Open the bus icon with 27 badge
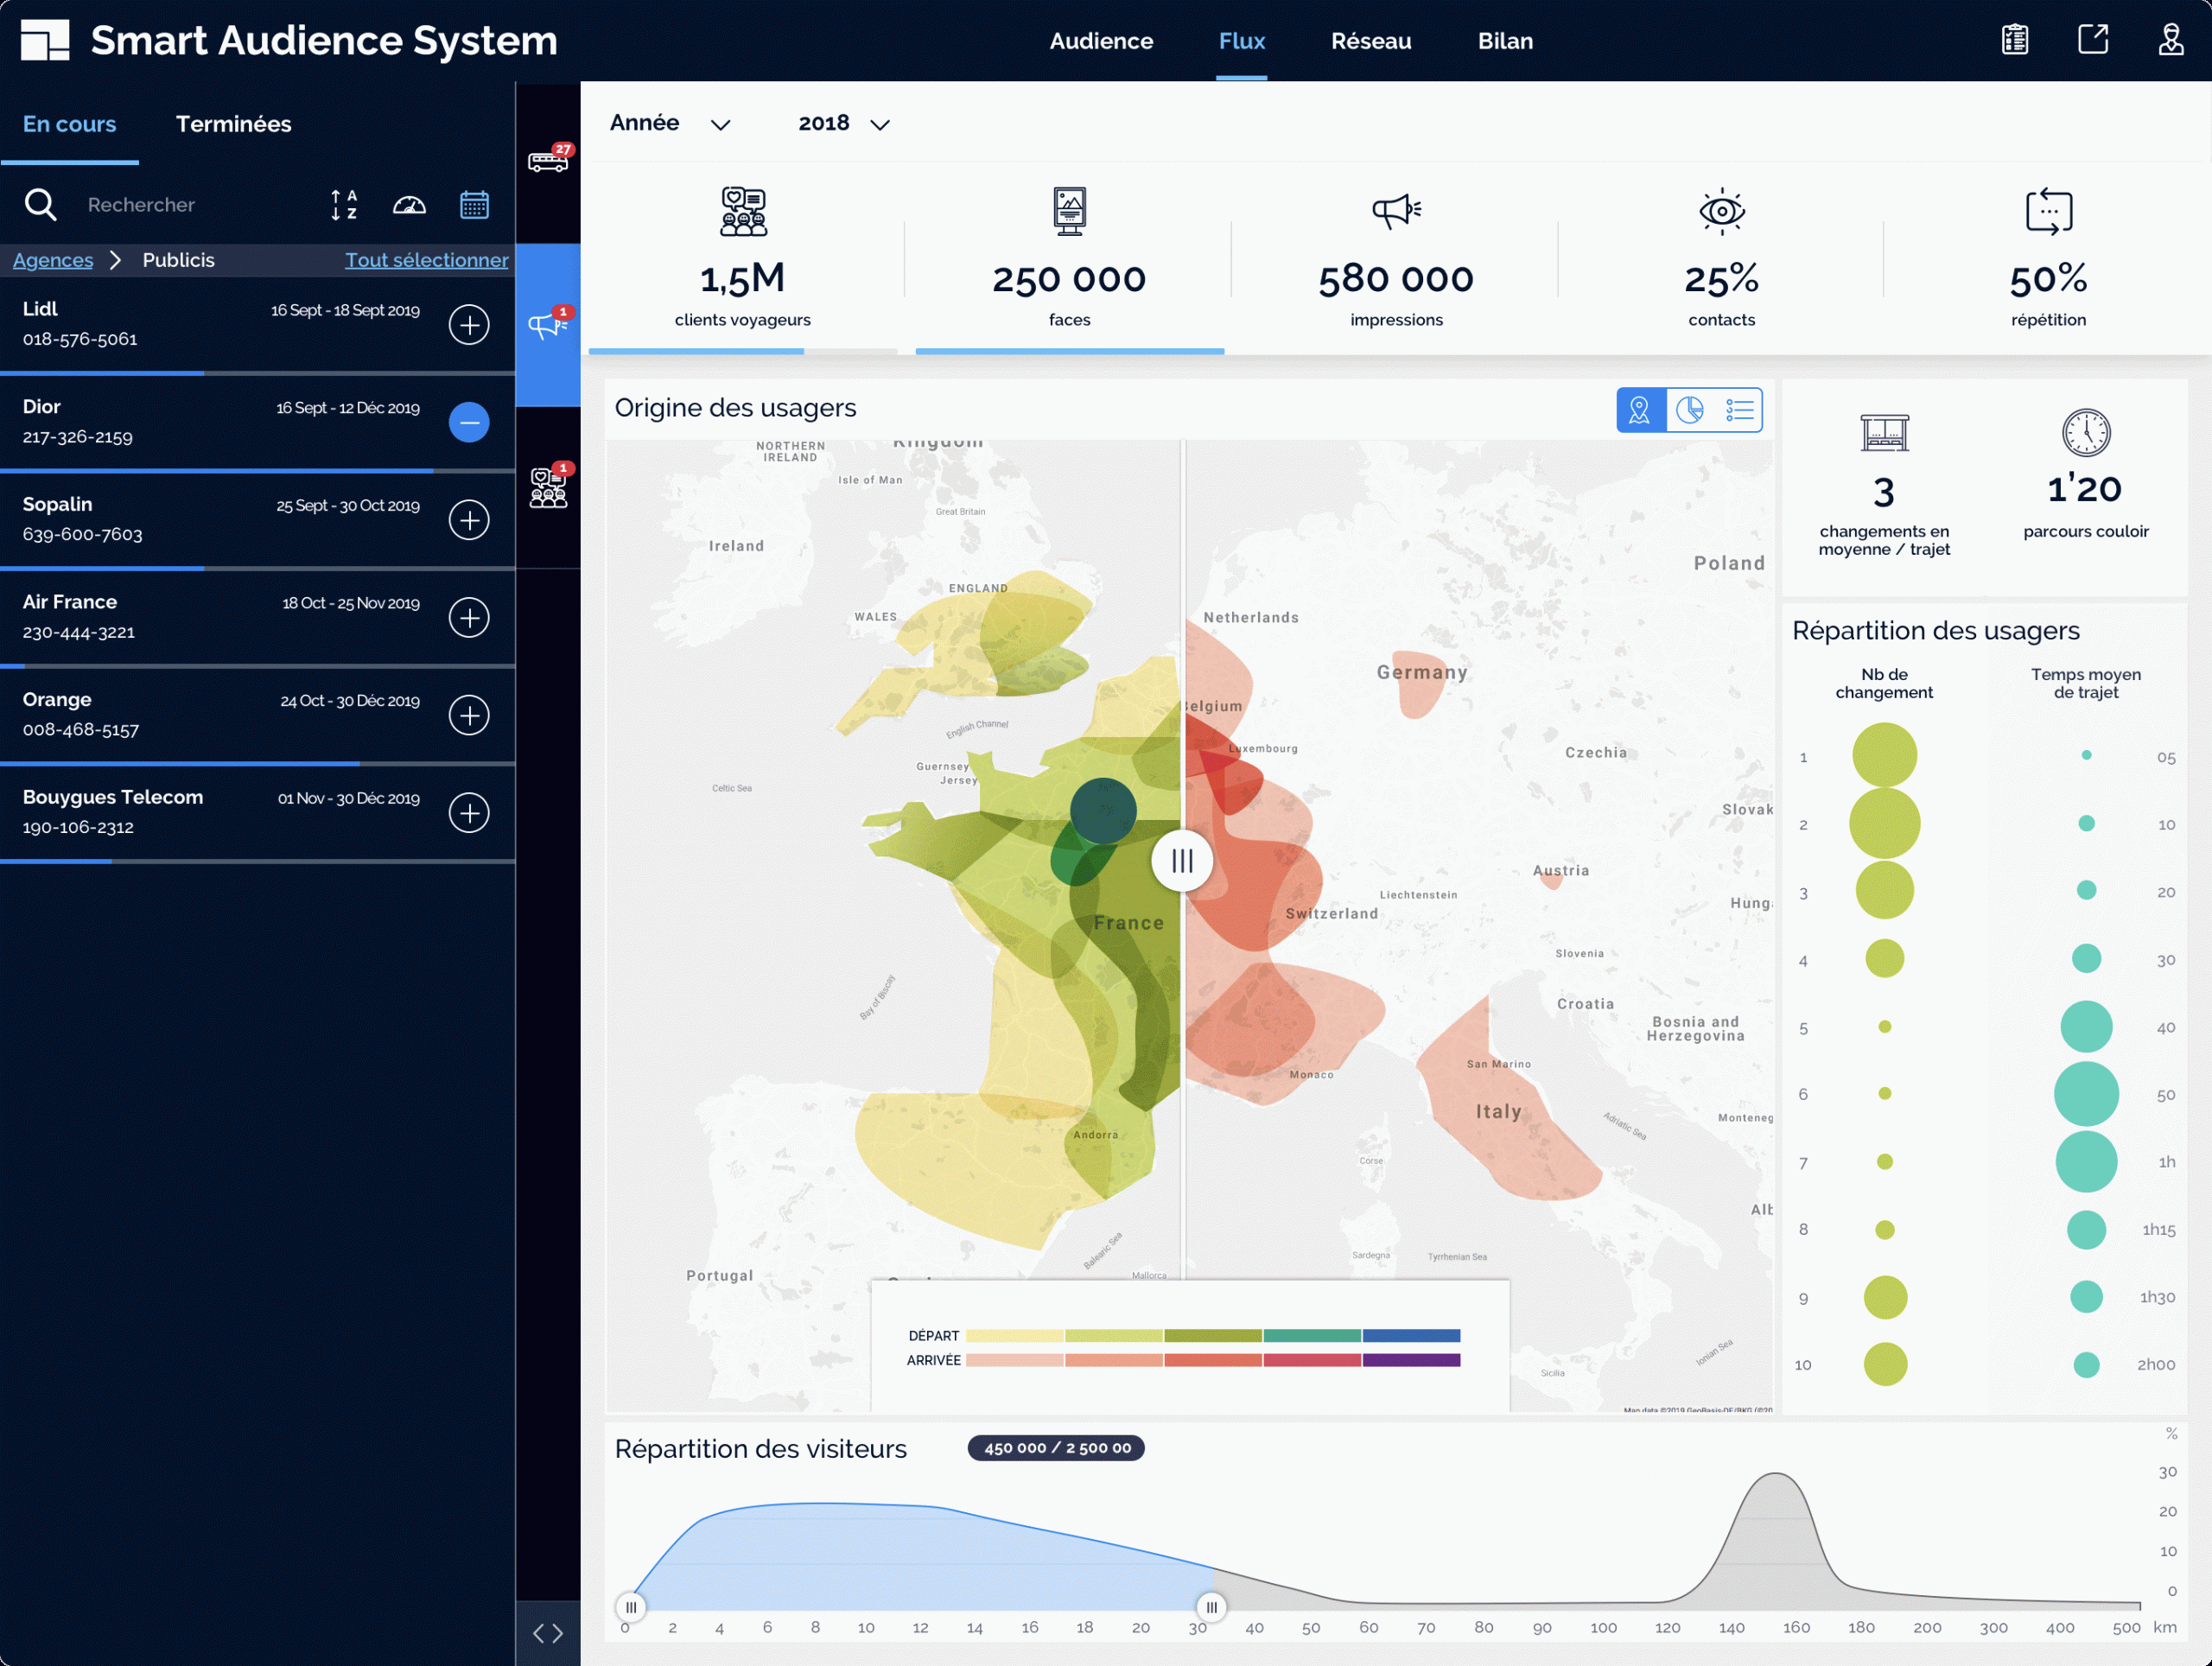Screen dimensions: 2212x1666 tap(548, 160)
